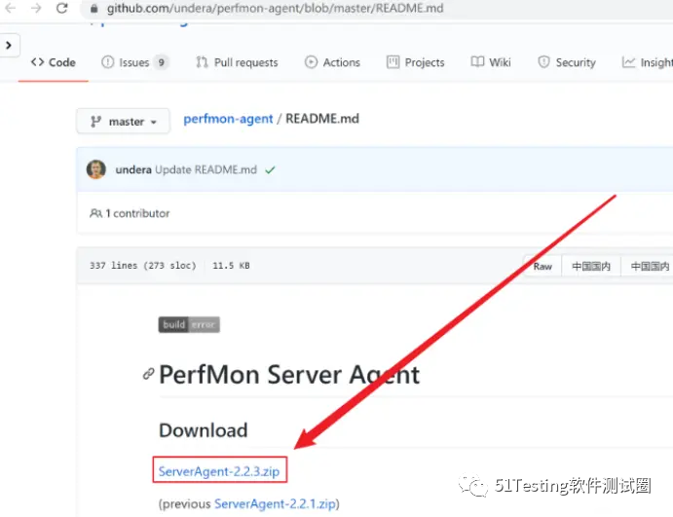Click the 337 lines (273 sloc) info
This screenshot has height=517, width=673.
(142, 266)
